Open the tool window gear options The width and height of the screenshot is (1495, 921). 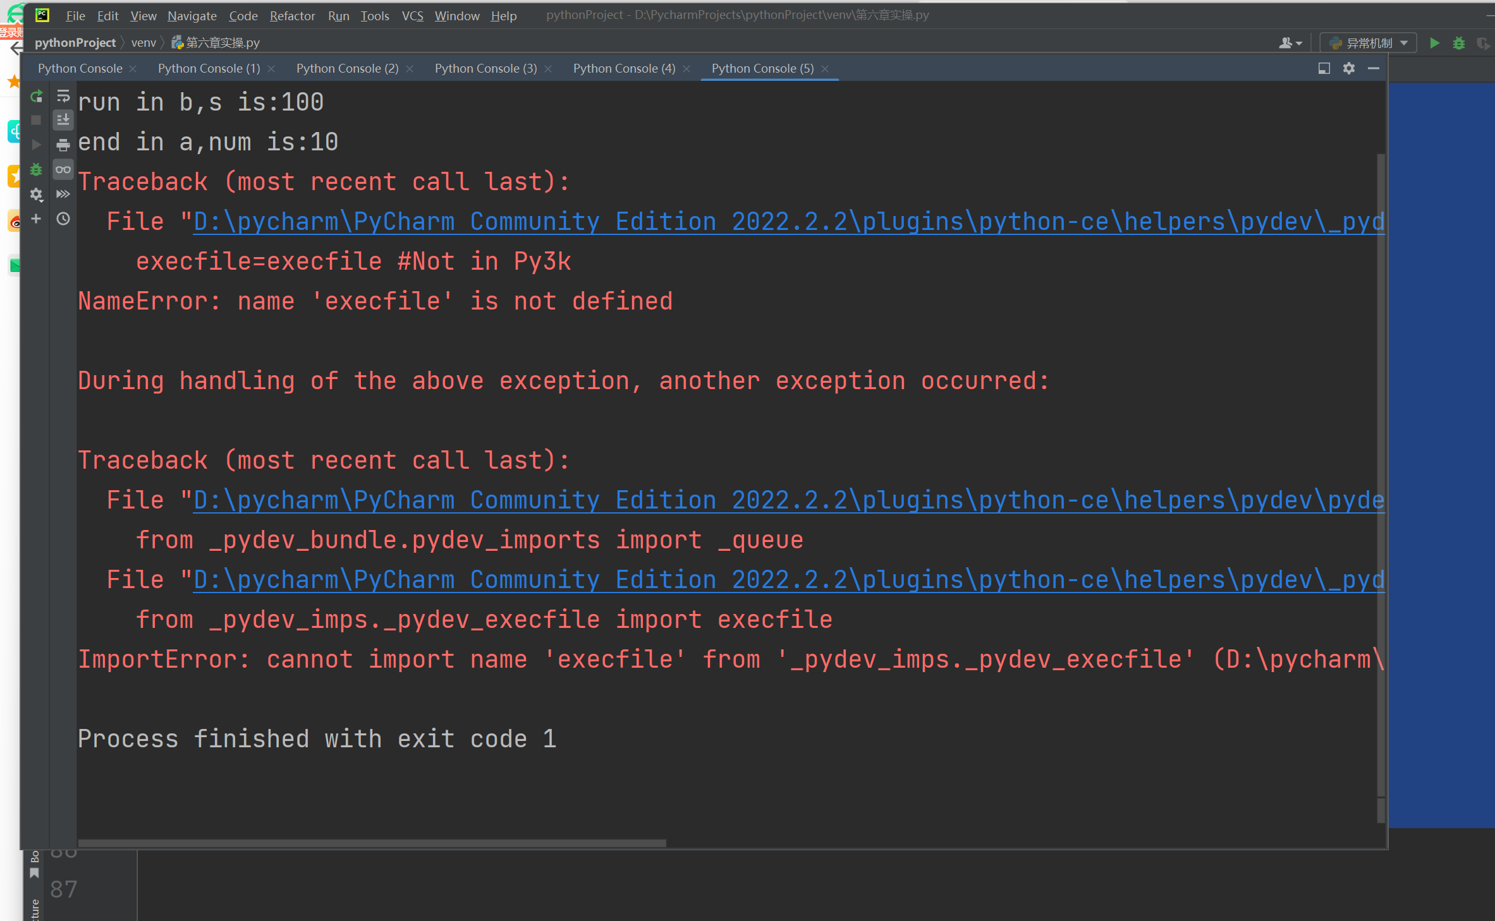[x=1349, y=68]
